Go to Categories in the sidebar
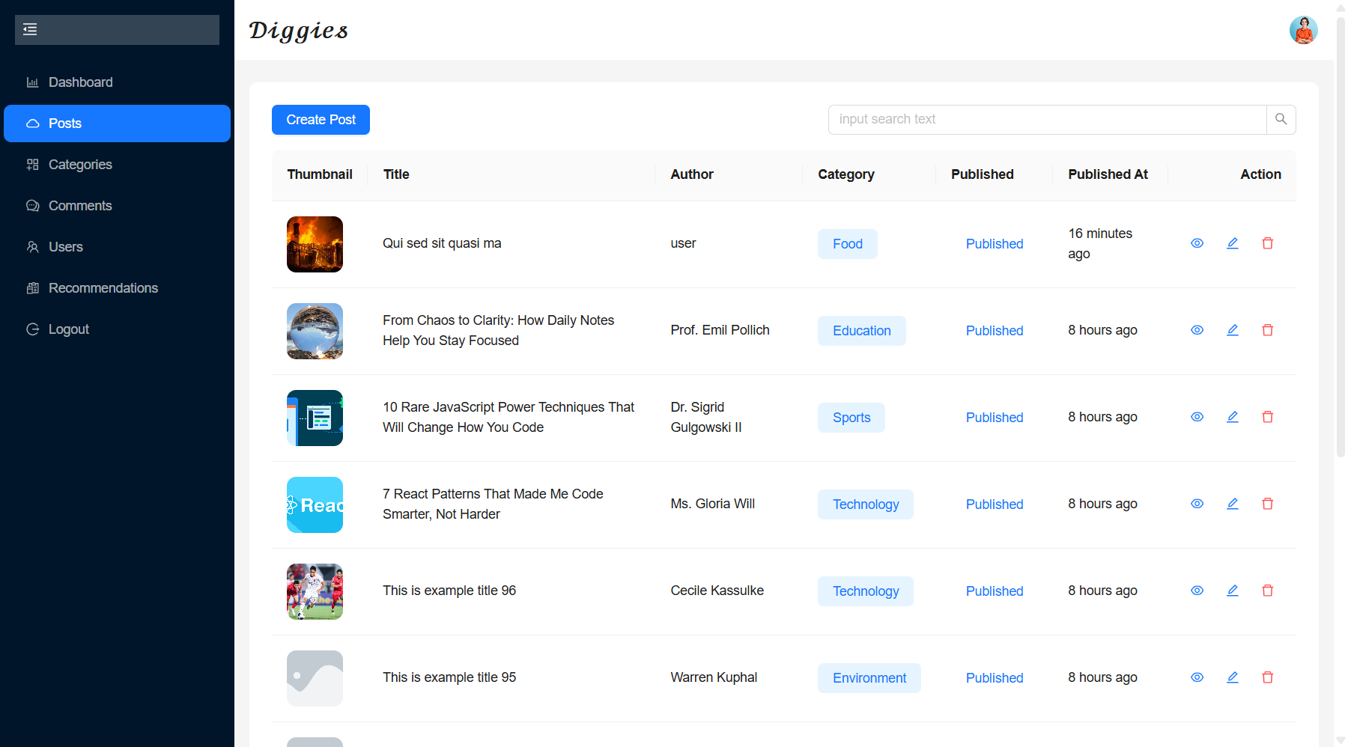This screenshot has height=747, width=1348. [x=80, y=165]
